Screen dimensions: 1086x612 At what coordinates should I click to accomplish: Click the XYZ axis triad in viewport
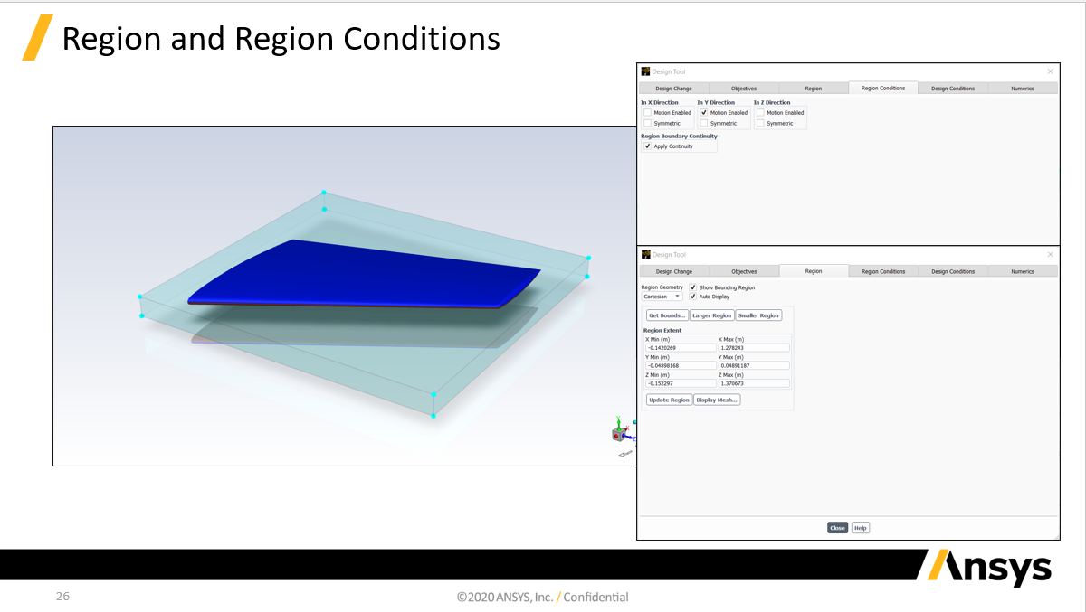(624, 436)
